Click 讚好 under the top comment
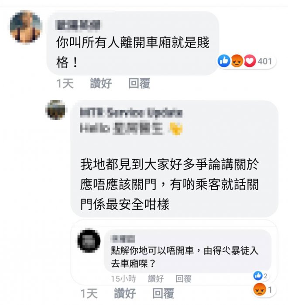288x305 pixels. [x=101, y=83]
